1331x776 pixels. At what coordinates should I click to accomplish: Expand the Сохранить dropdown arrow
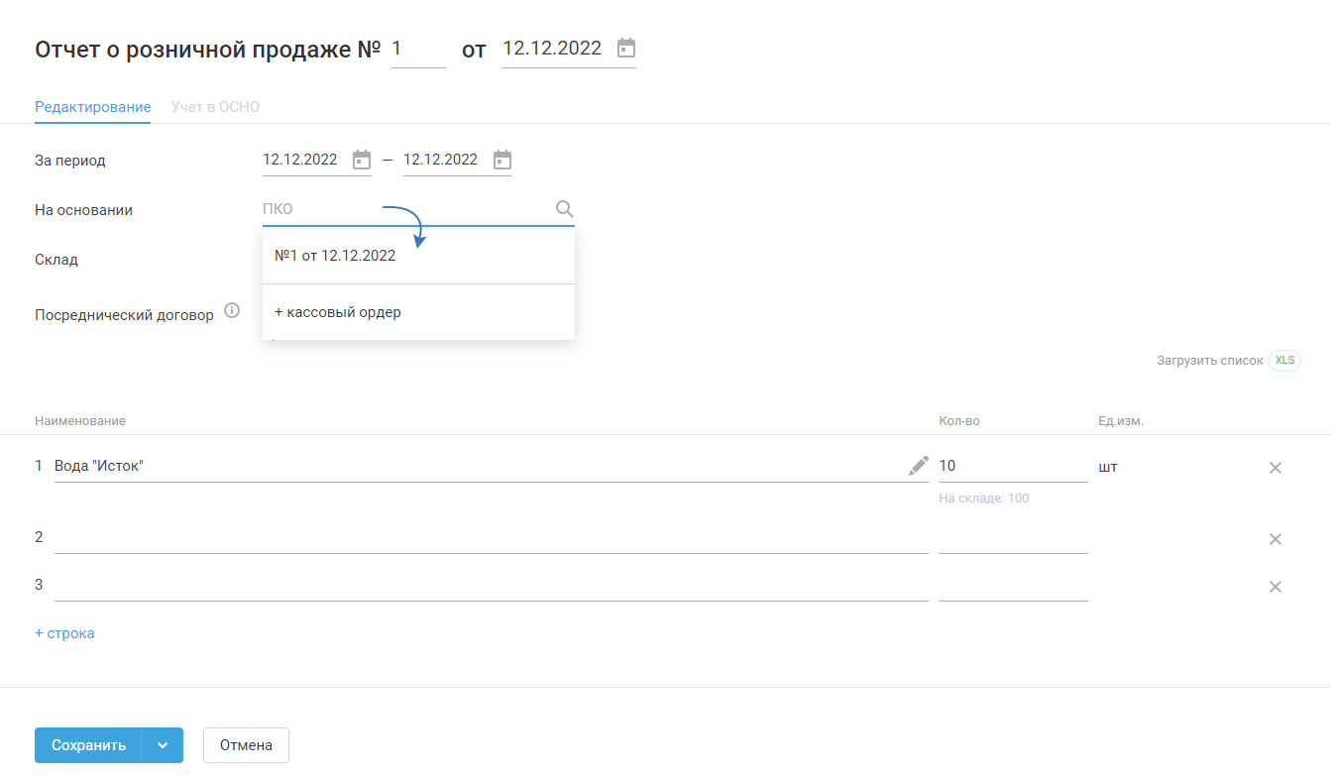pos(163,745)
